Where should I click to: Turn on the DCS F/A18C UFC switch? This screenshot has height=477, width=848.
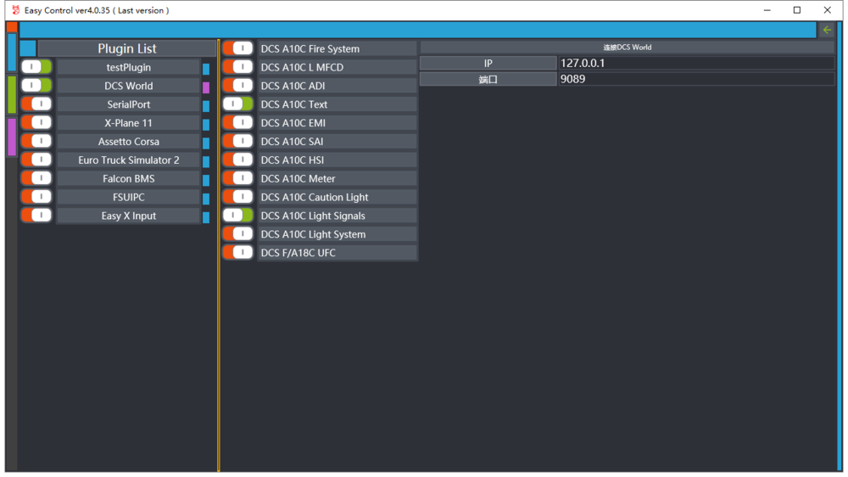[238, 252]
